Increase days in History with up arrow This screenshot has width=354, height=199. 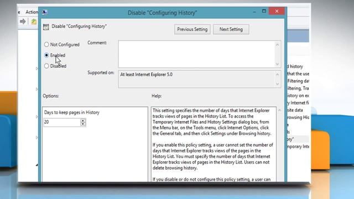(x=83, y=121)
